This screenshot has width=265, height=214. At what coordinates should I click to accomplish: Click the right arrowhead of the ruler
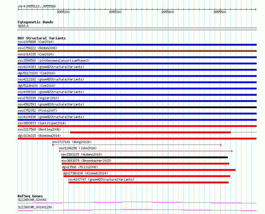point(256,10)
